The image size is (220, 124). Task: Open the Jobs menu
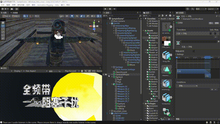coord(57,5)
